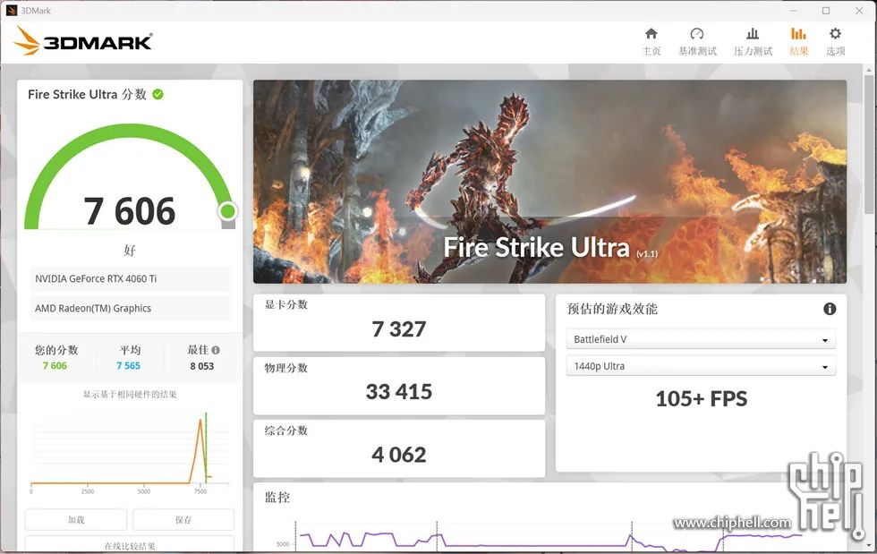Image resolution: width=877 pixels, height=554 pixels.
Task: Click the 好 rating label under score
Action: point(130,250)
